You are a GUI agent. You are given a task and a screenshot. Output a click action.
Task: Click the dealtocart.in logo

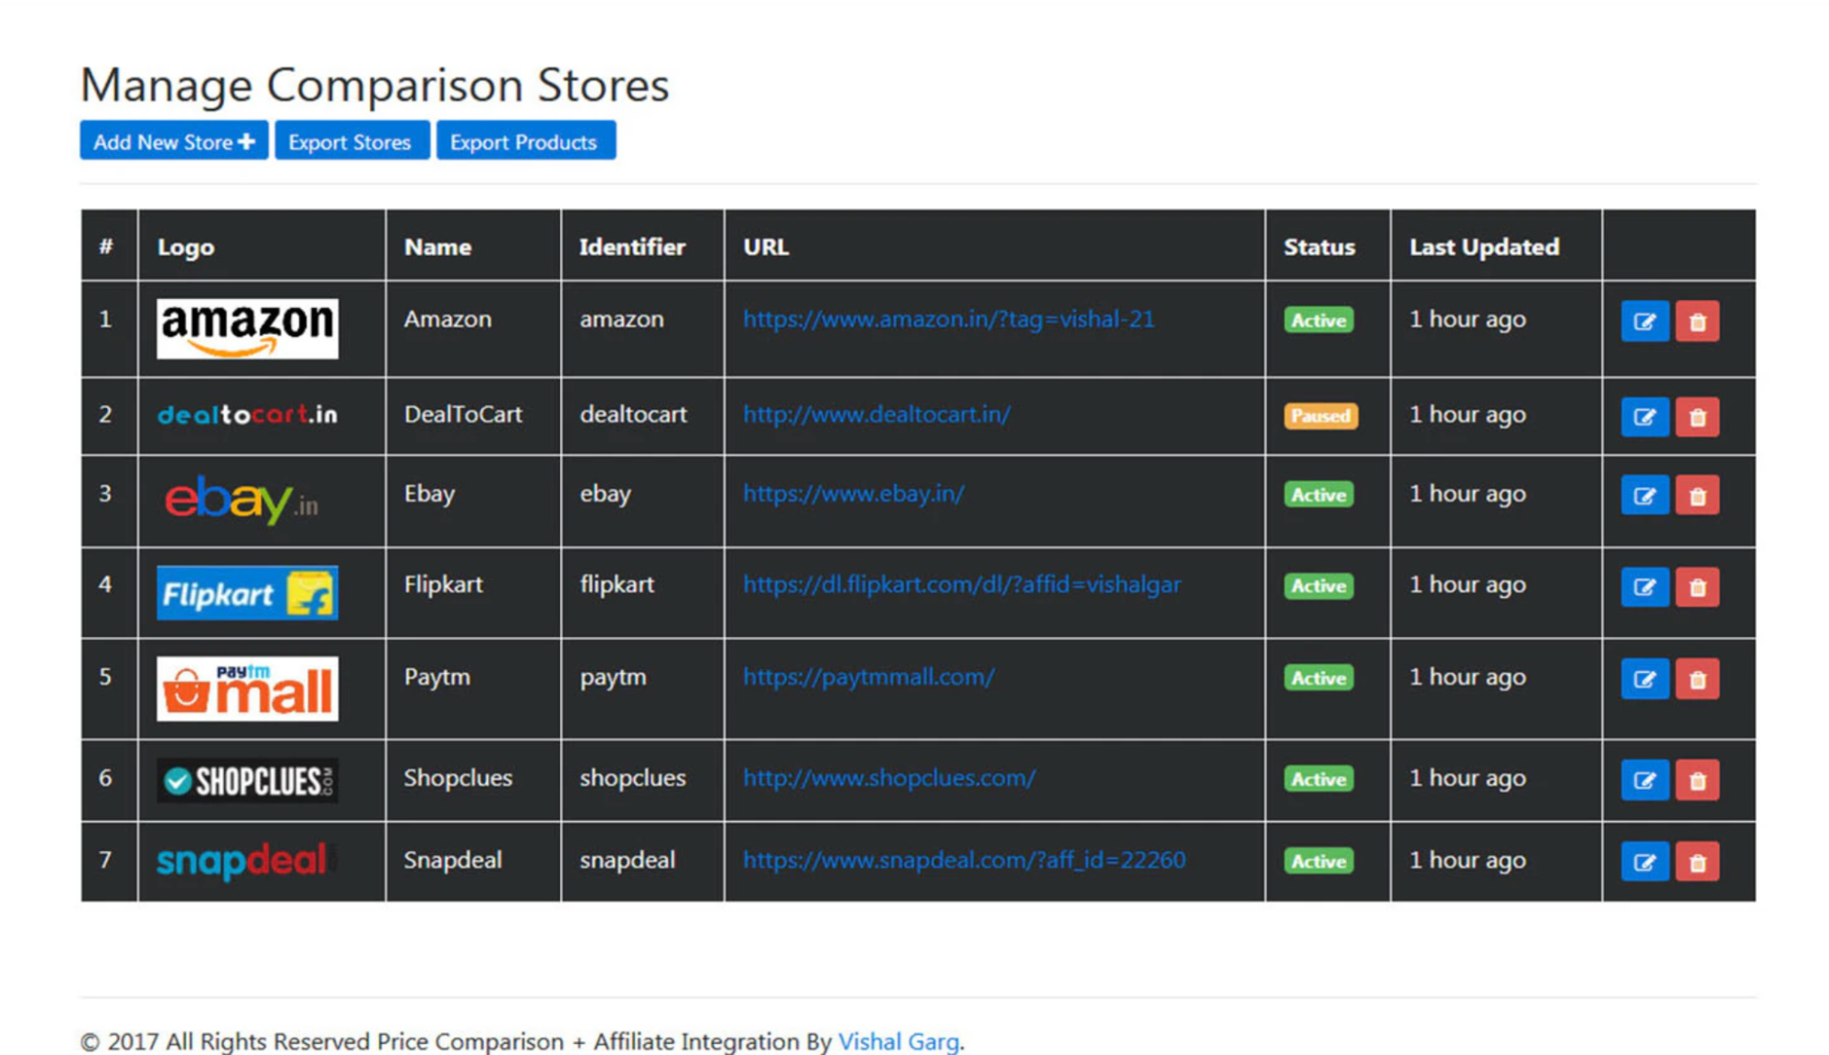click(x=247, y=415)
